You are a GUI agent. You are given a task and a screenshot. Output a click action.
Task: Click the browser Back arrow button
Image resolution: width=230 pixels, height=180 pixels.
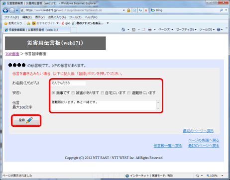(x=5, y=10)
